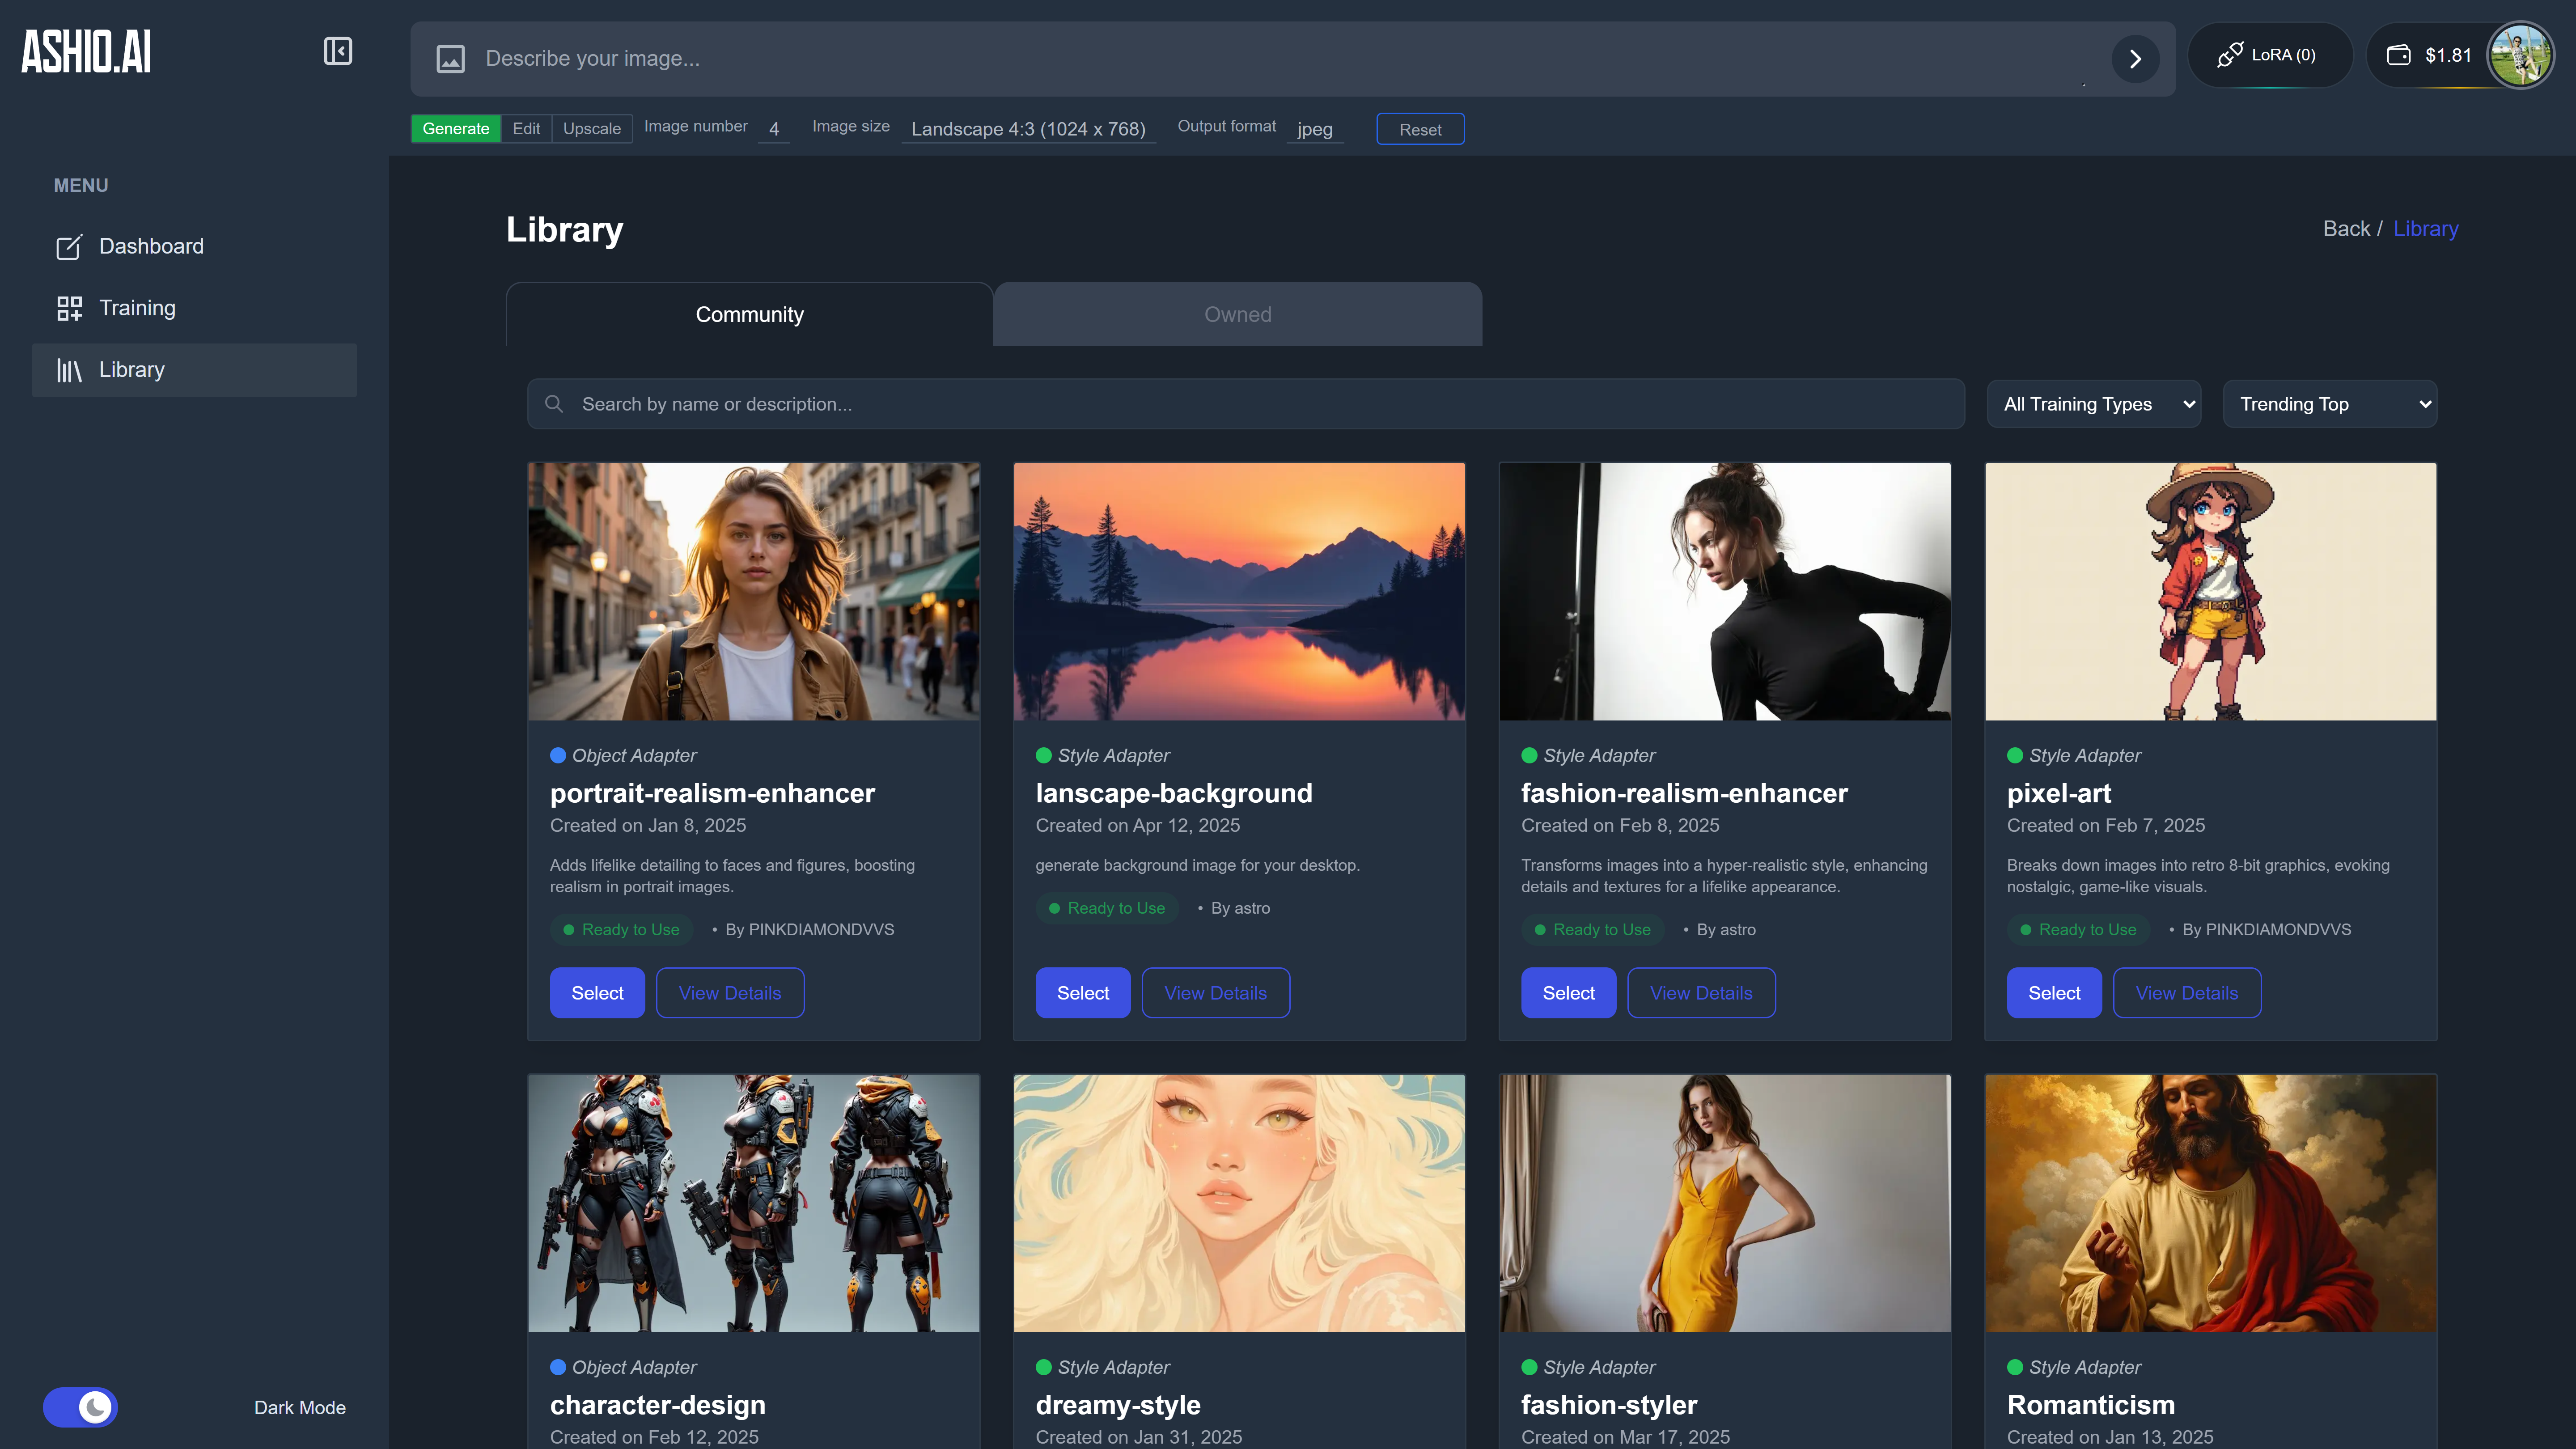Open the user profile avatar
This screenshot has height=1449, width=2576.
pyautogui.click(x=2520, y=55)
